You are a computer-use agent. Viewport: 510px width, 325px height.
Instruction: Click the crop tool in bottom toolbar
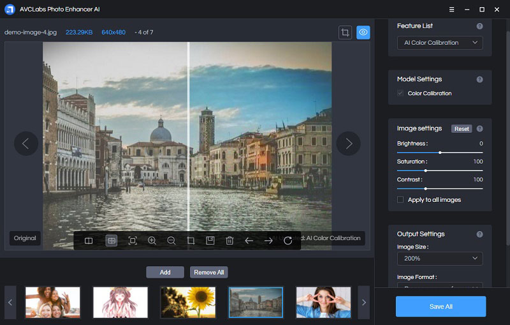click(191, 241)
